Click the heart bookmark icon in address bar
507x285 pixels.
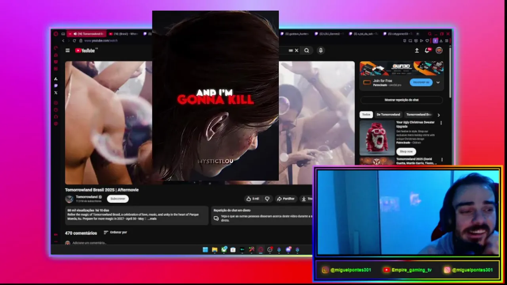click(x=428, y=40)
